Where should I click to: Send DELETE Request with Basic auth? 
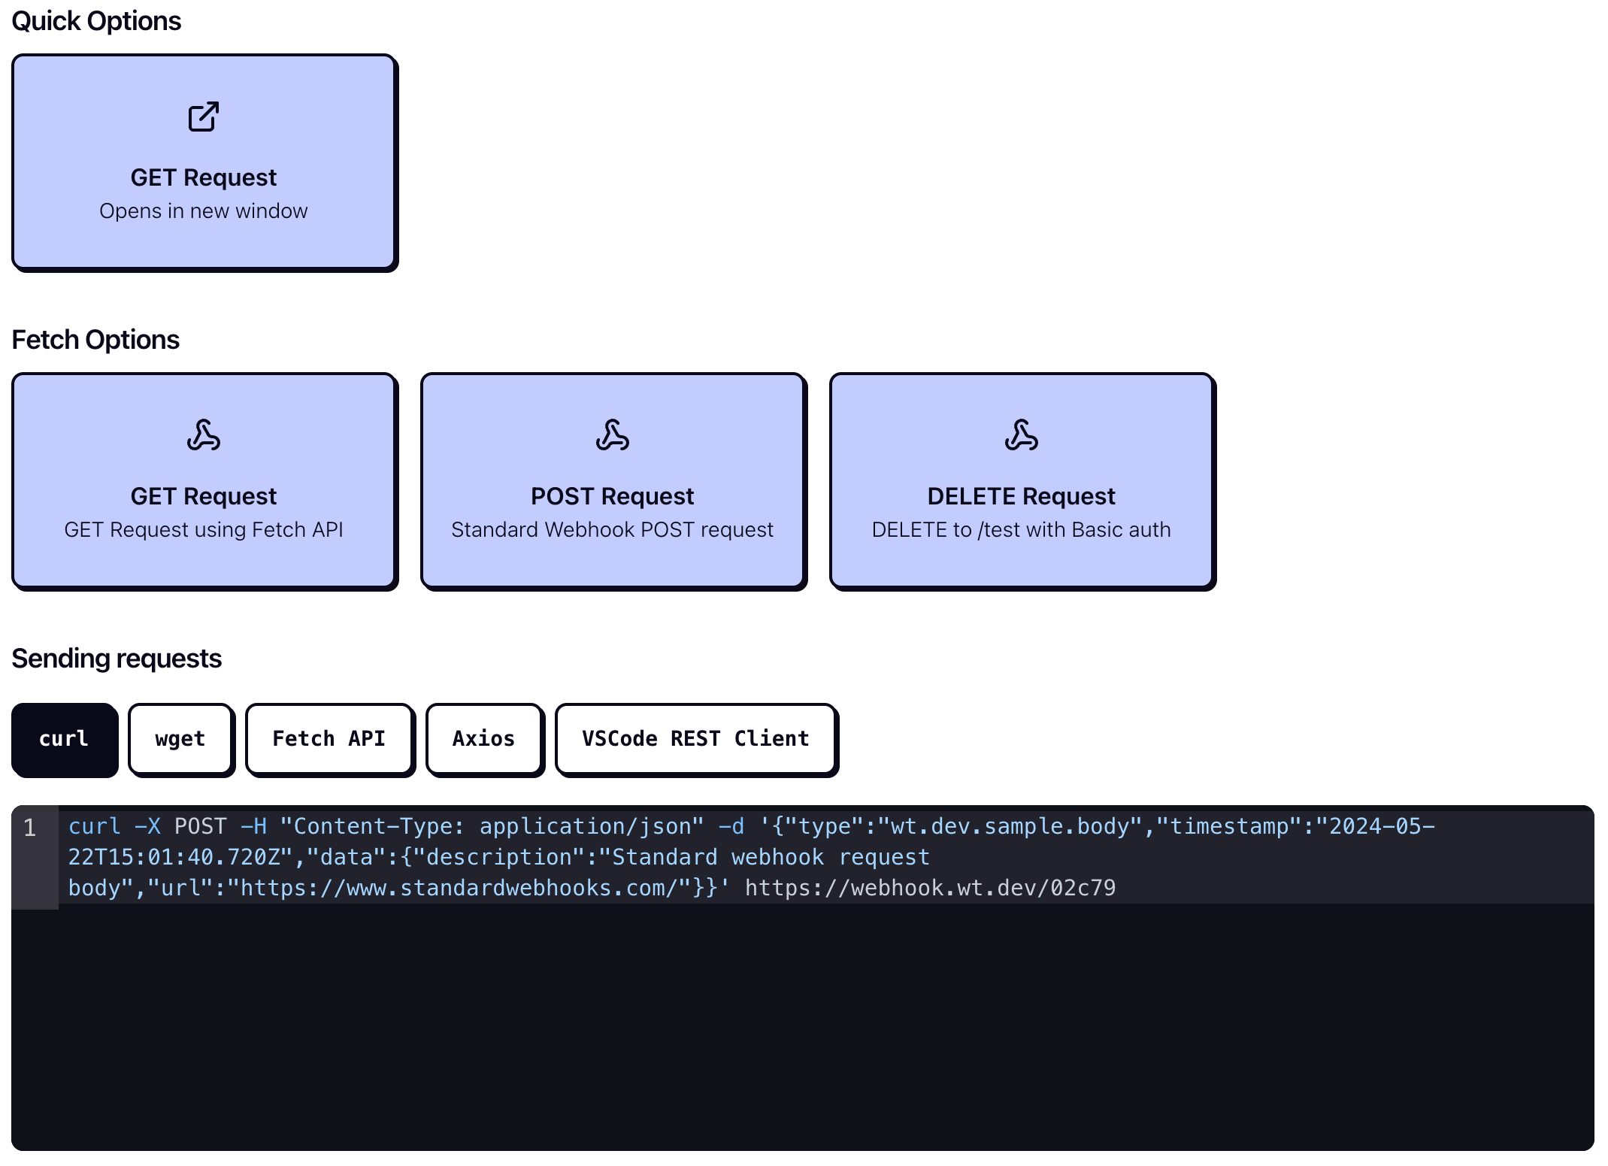pyautogui.click(x=1022, y=481)
